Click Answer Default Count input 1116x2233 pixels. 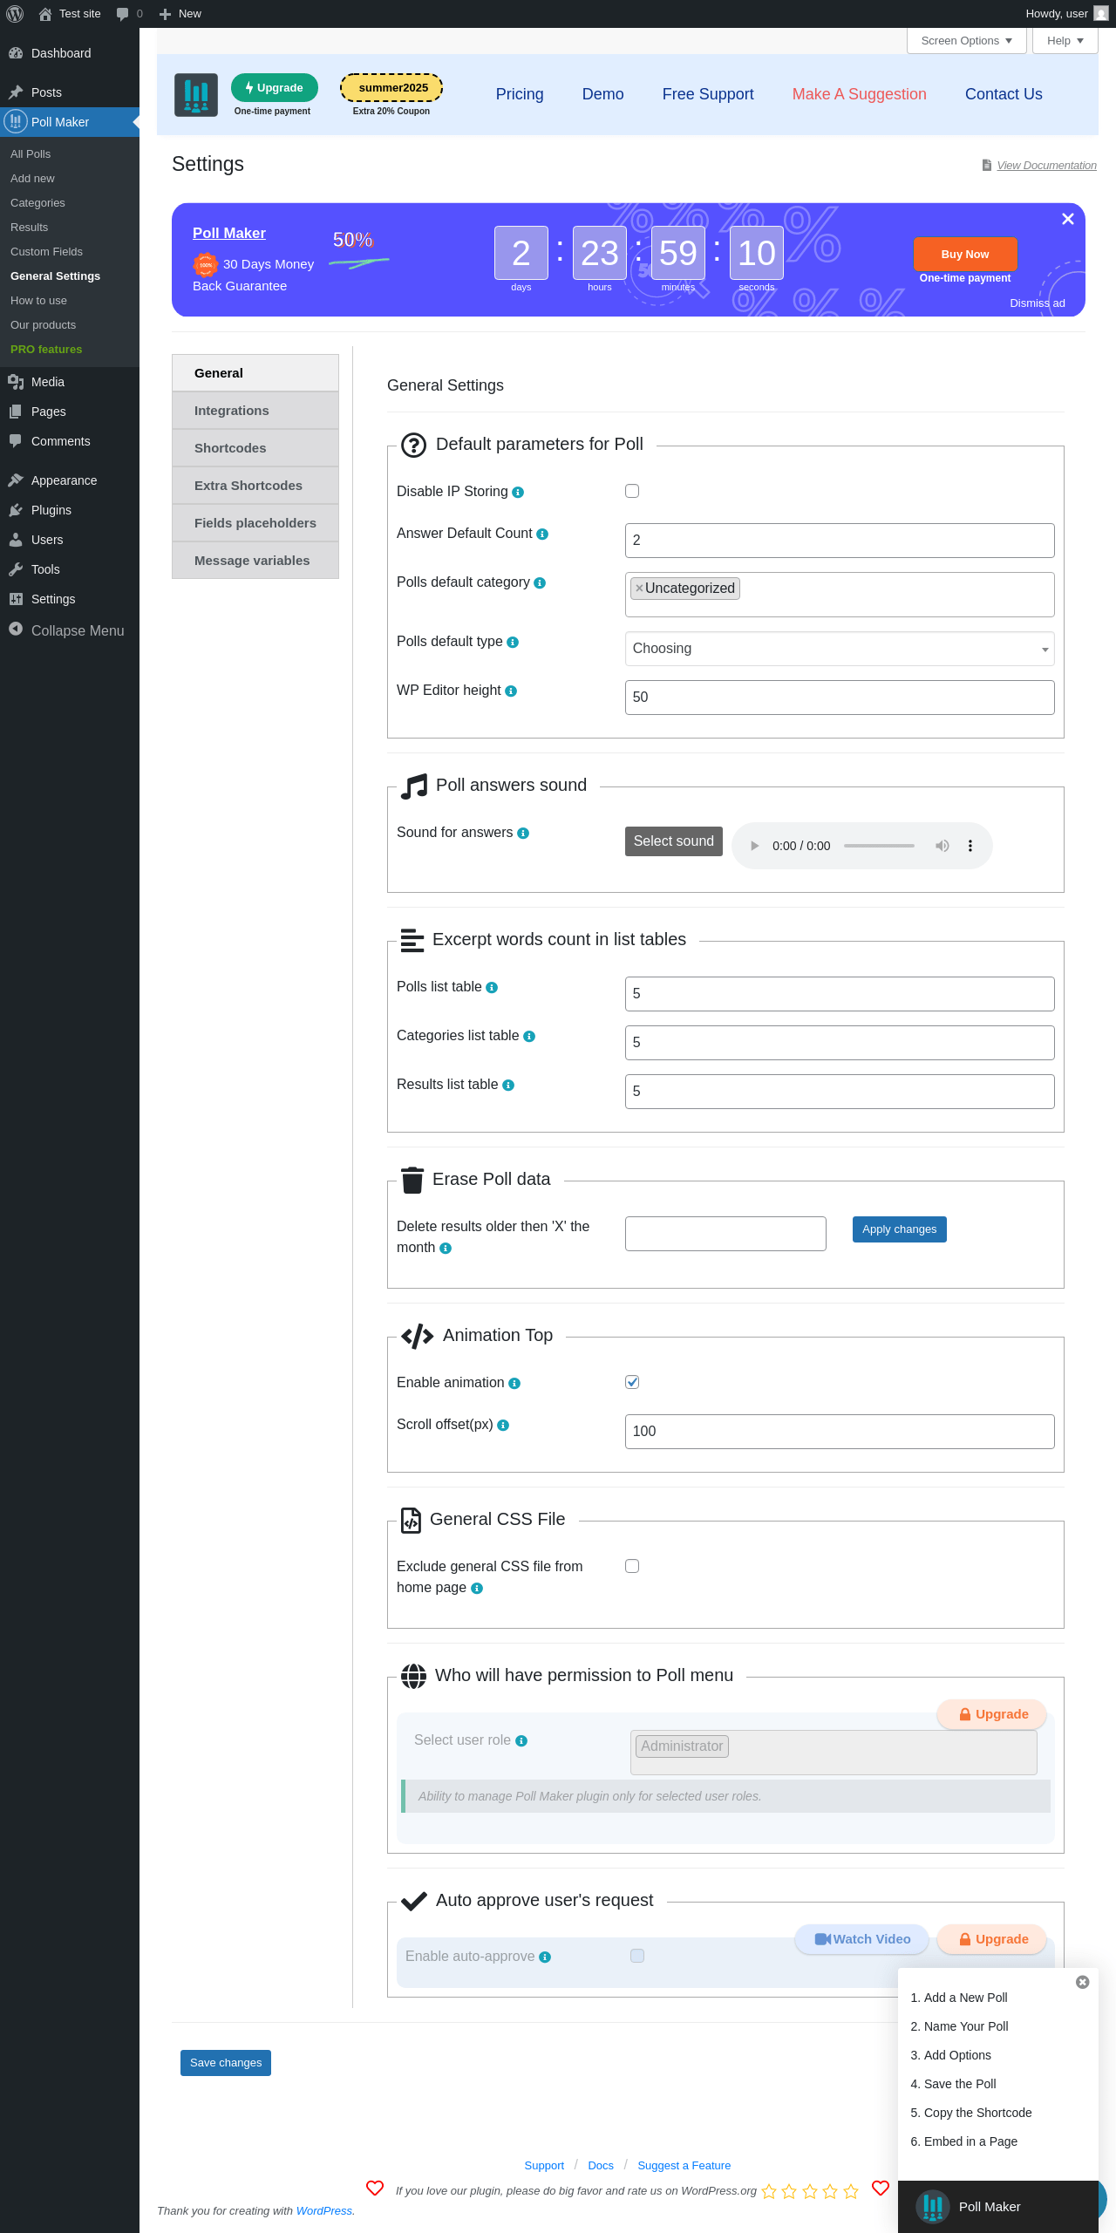pyautogui.click(x=840, y=541)
